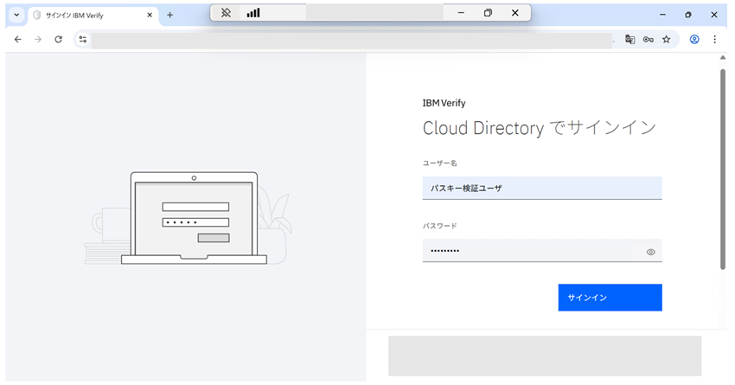
Task: Minimize the remote session bar
Action: 461,13
